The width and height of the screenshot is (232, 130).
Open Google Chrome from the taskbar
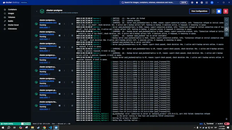tap(44, 128)
